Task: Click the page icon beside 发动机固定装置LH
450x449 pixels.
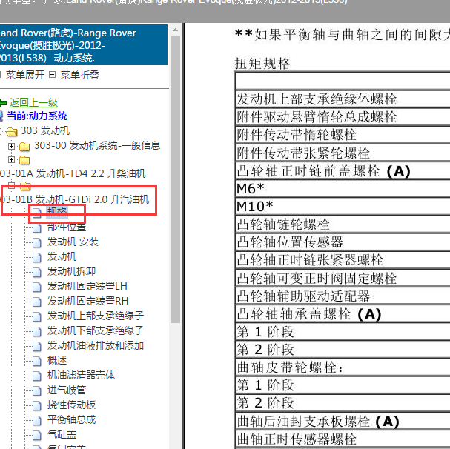Action: tap(37, 287)
